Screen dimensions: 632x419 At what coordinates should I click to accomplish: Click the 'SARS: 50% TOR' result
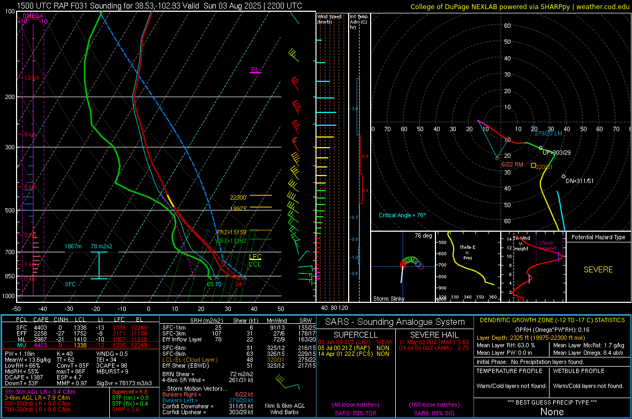[356, 413]
